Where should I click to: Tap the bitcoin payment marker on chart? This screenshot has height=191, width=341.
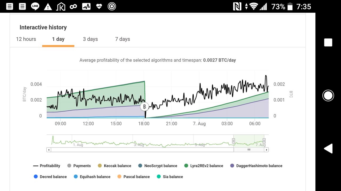pyautogui.click(x=144, y=107)
